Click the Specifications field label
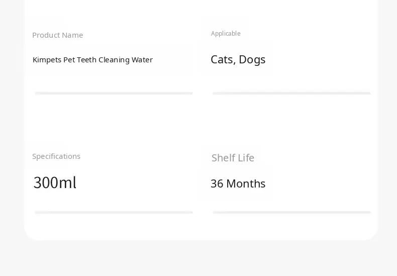This screenshot has height=276, width=397. [x=56, y=156]
